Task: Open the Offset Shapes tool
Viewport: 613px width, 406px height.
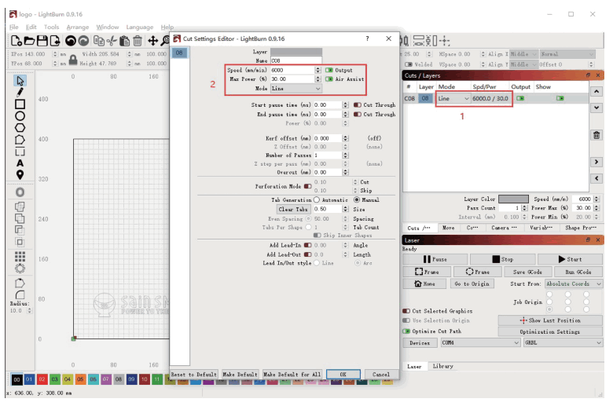Action: click(20, 192)
